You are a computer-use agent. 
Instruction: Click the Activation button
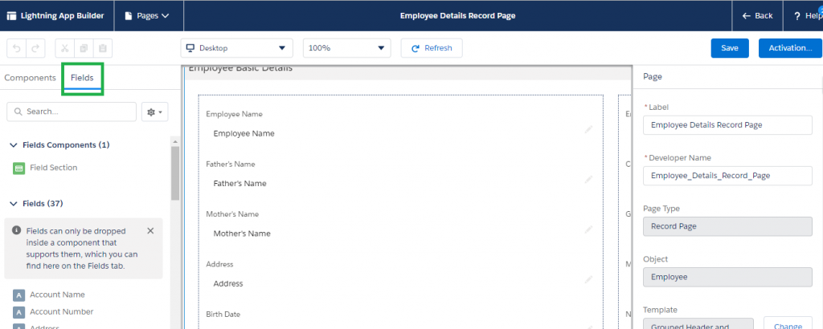[791, 48]
